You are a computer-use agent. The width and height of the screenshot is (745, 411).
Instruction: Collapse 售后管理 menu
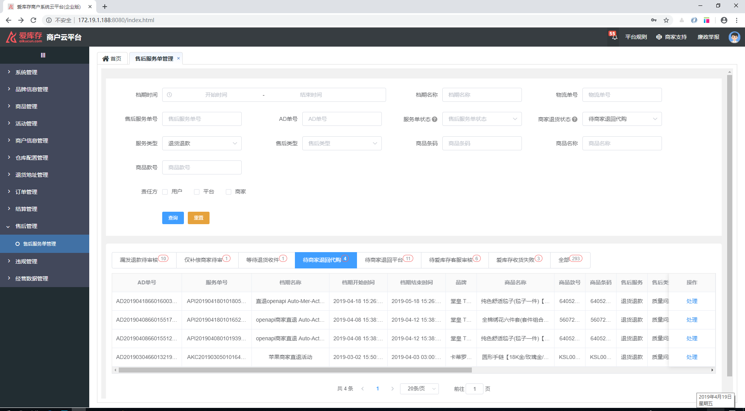pyautogui.click(x=45, y=226)
